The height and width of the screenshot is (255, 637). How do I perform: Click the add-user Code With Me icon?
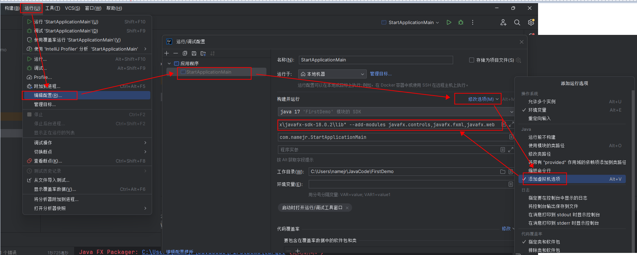503,22
